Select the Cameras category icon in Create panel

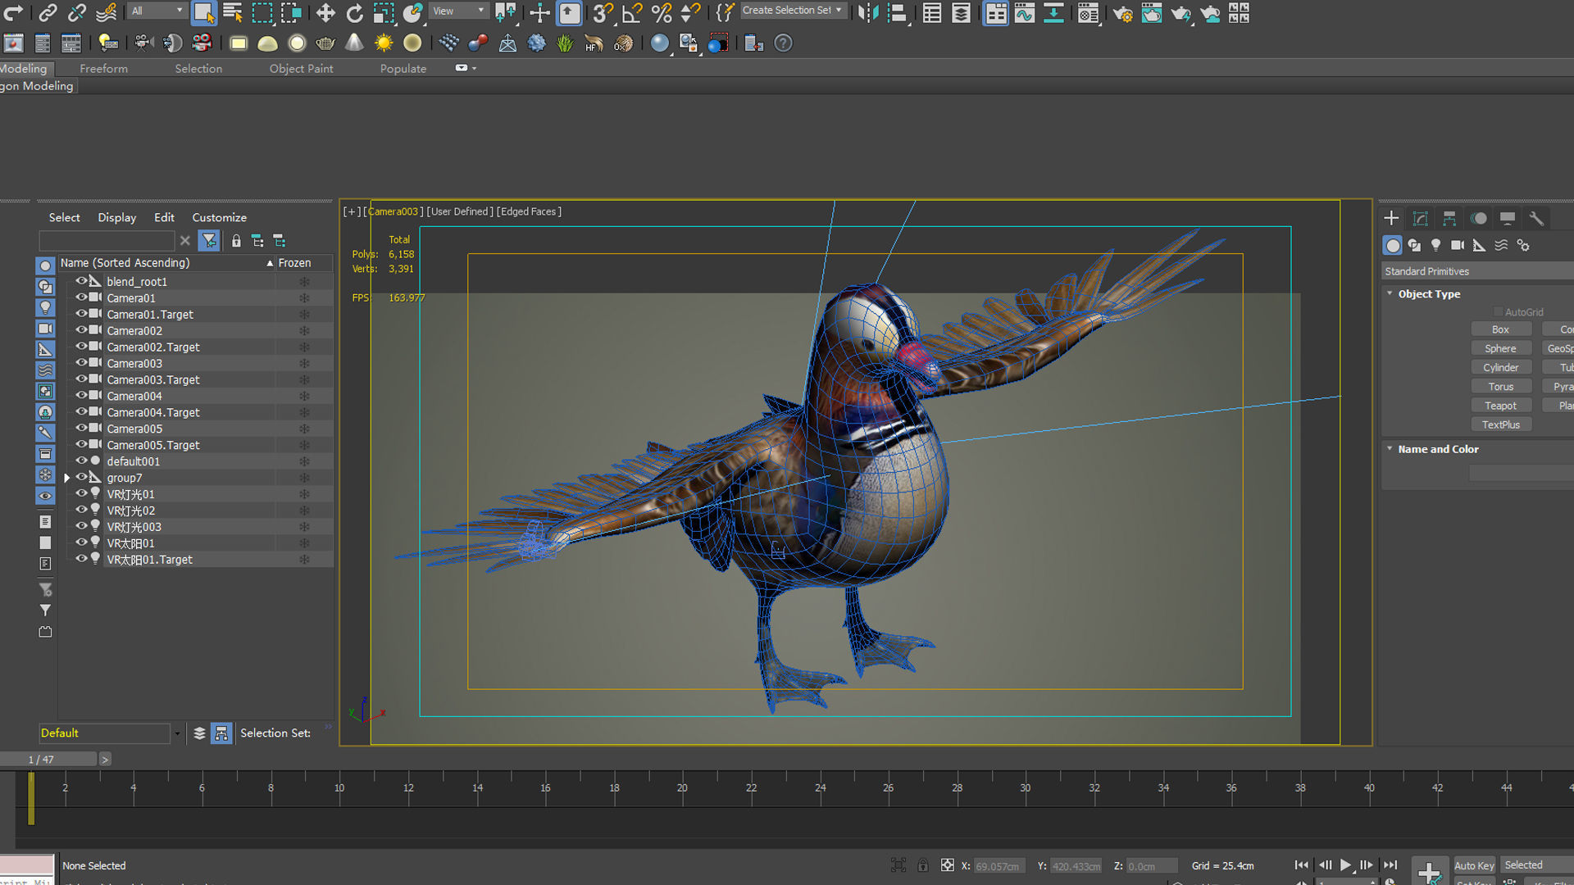pyautogui.click(x=1458, y=245)
